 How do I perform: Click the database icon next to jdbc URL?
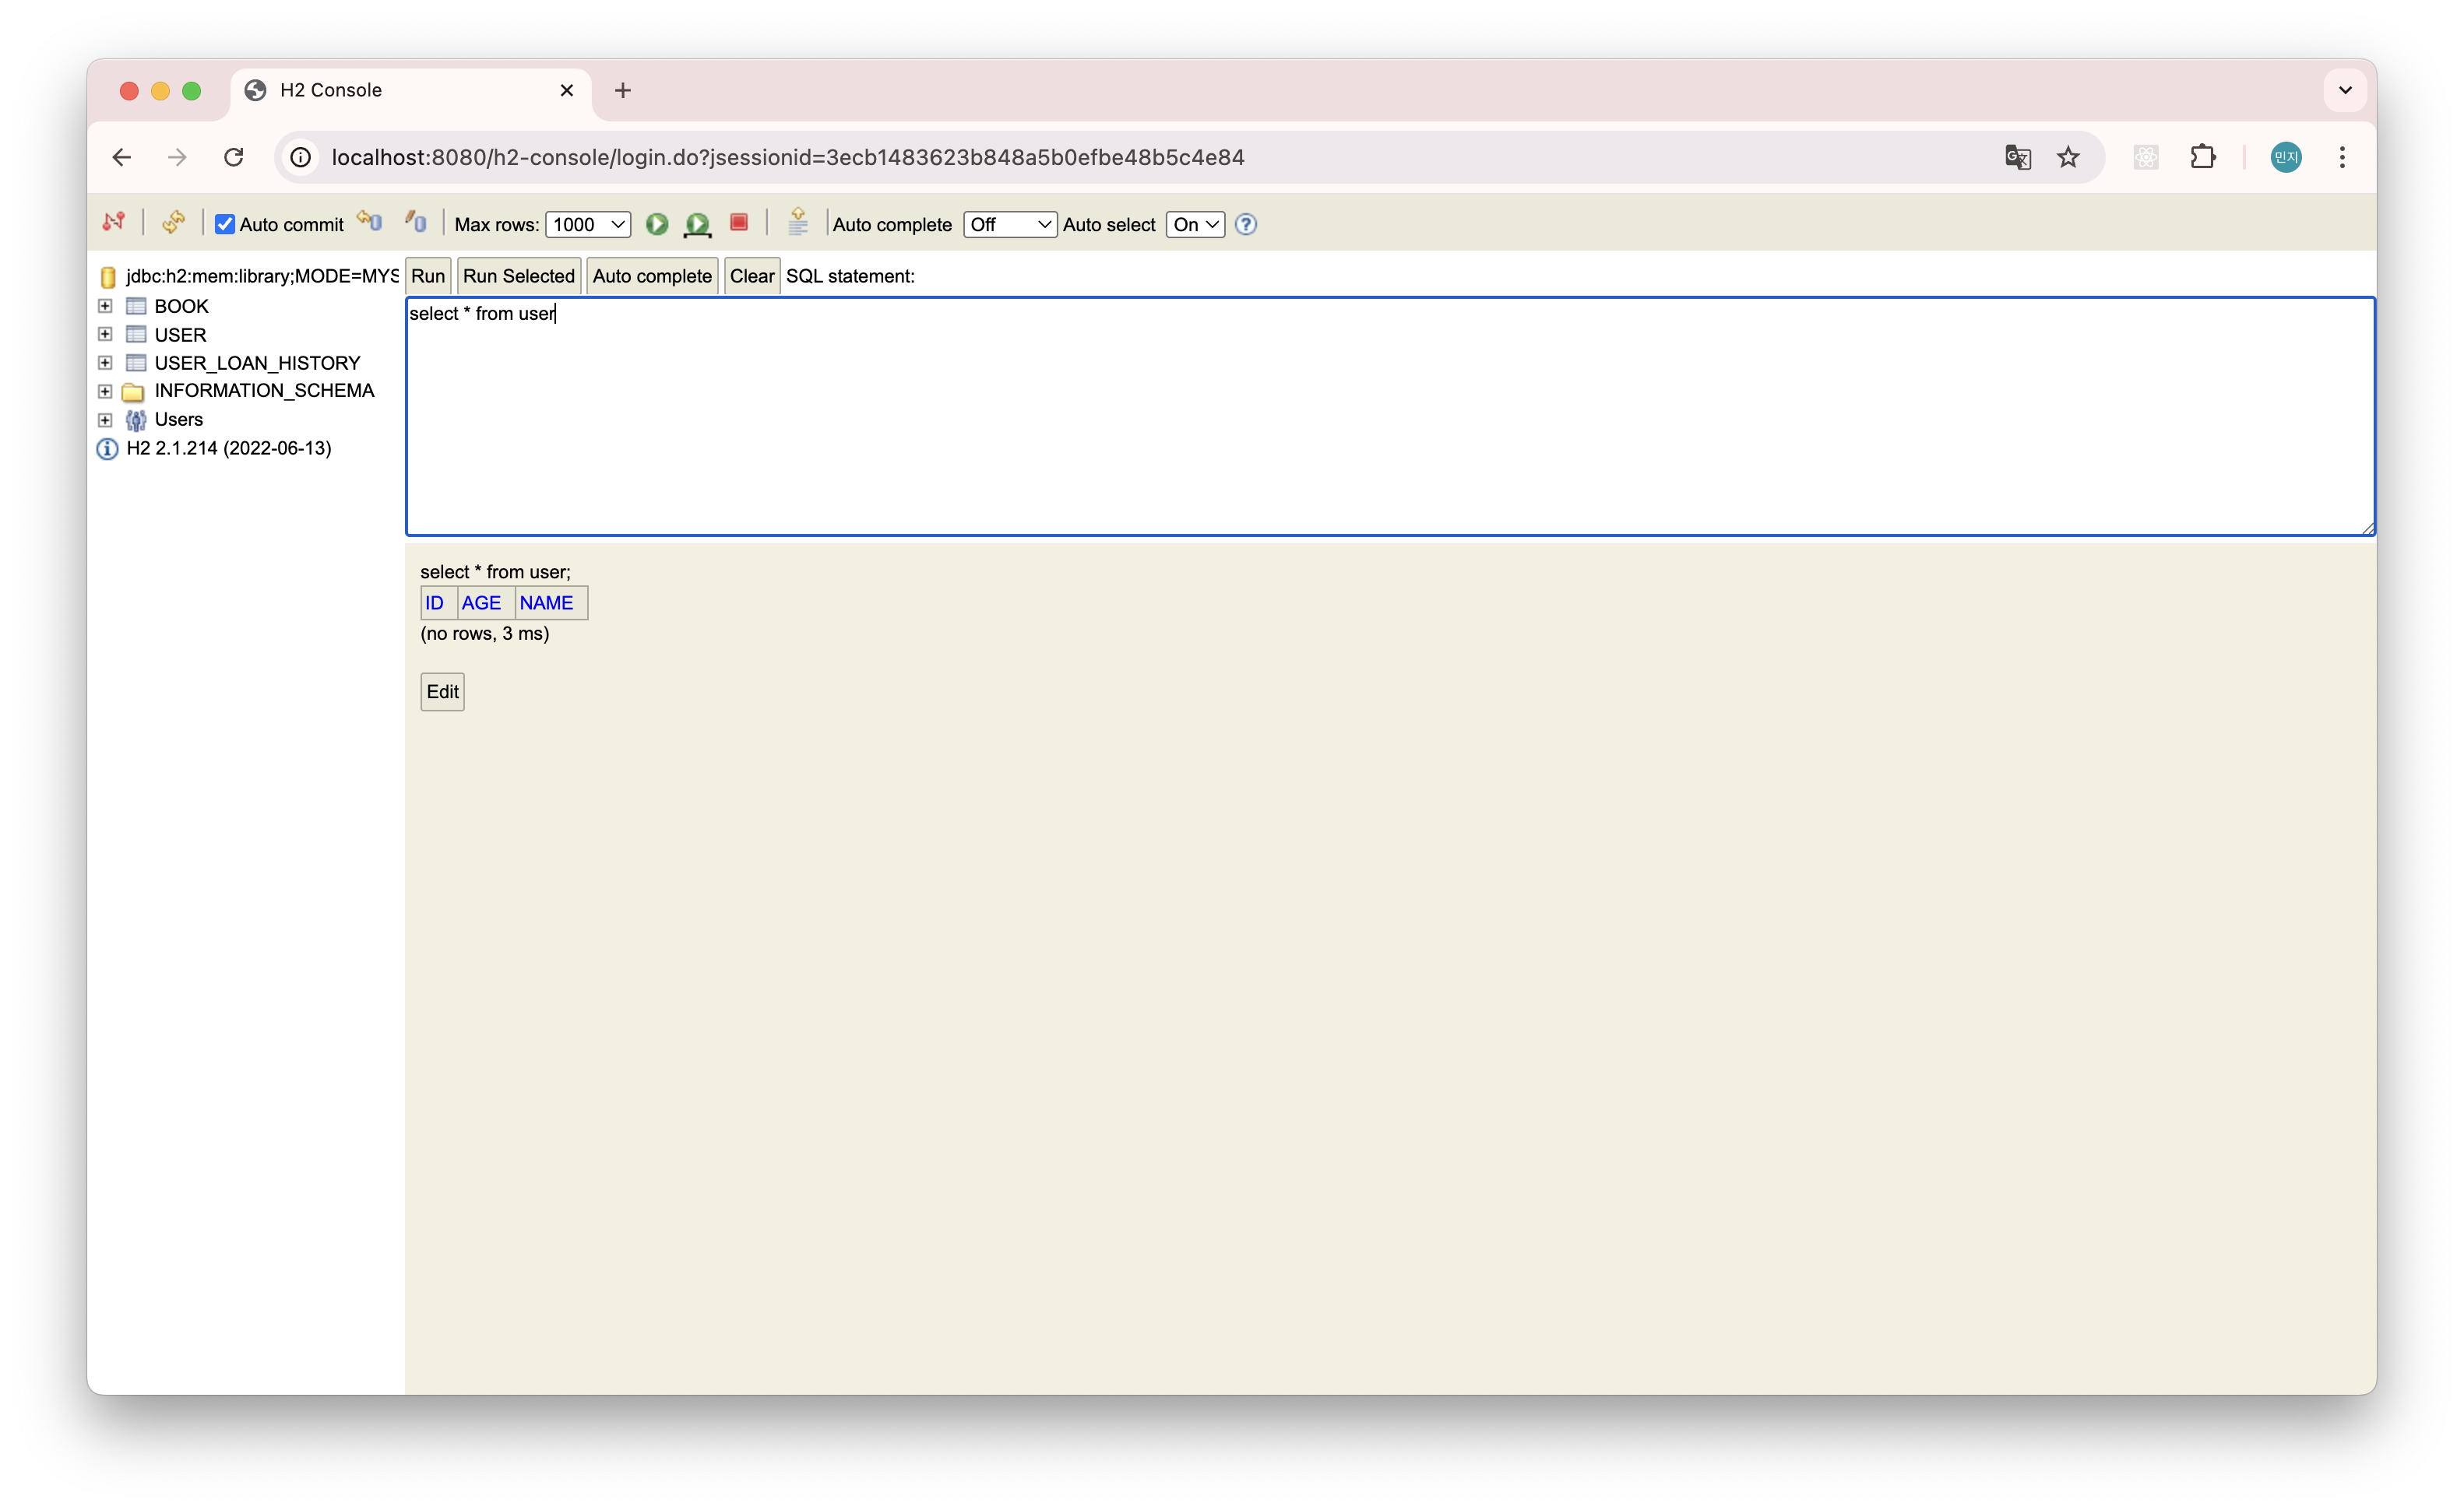(x=108, y=277)
